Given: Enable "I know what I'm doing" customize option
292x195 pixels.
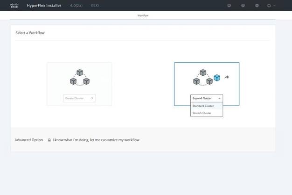Looking at the screenshot, I should [x=96, y=140].
